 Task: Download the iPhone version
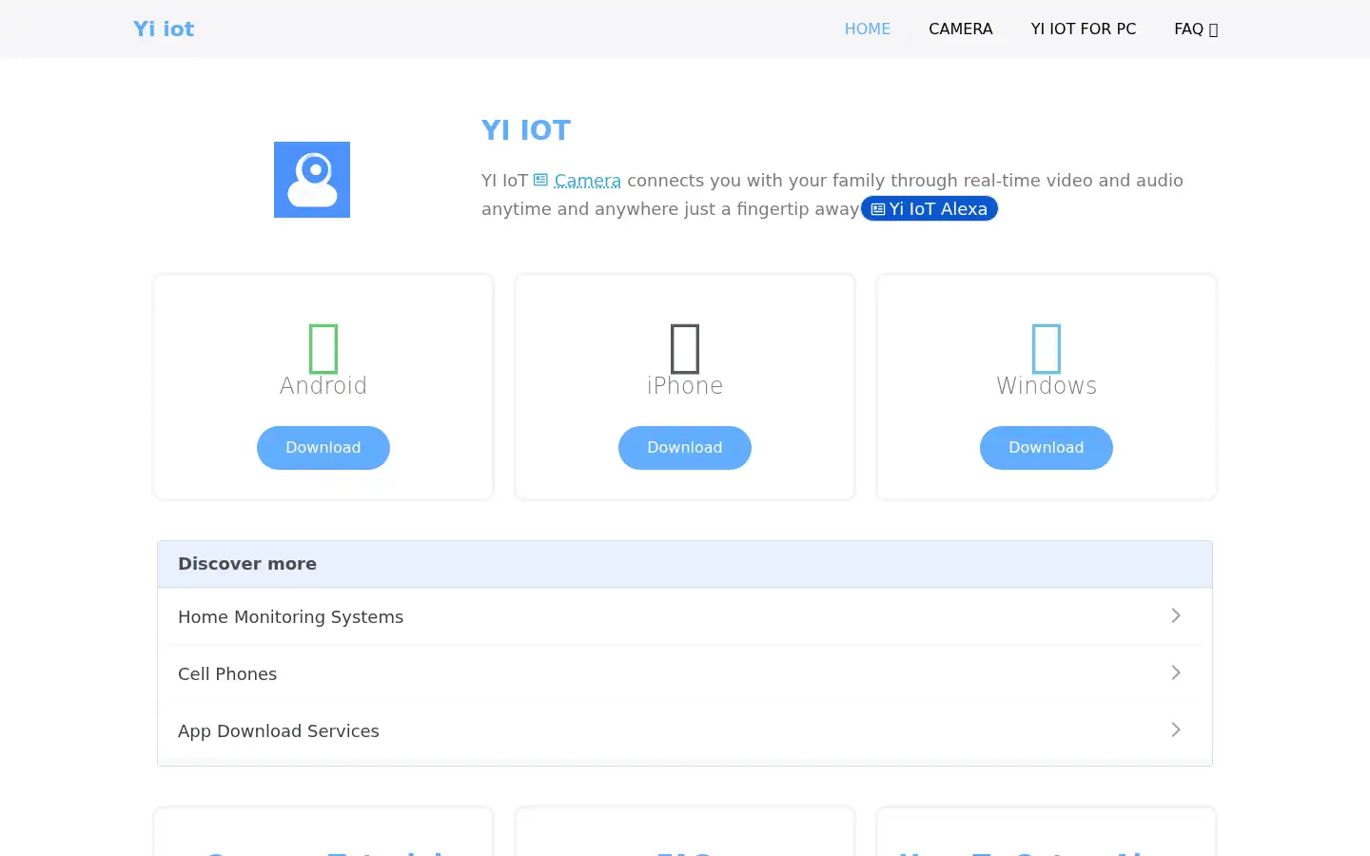pos(685,448)
